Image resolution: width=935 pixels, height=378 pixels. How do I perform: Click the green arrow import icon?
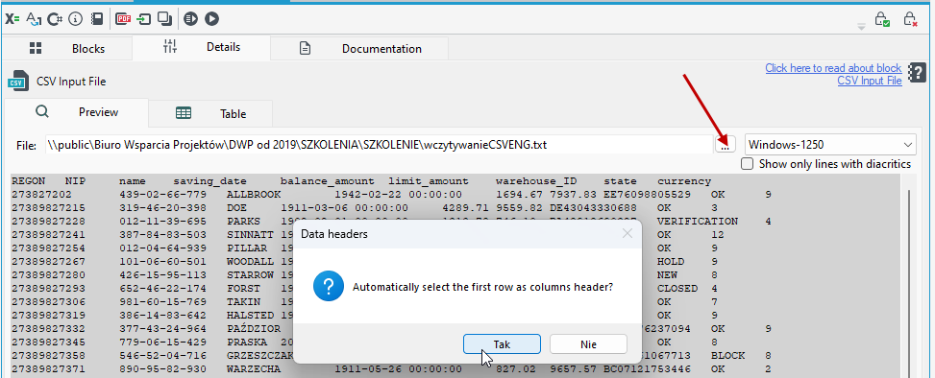click(144, 19)
